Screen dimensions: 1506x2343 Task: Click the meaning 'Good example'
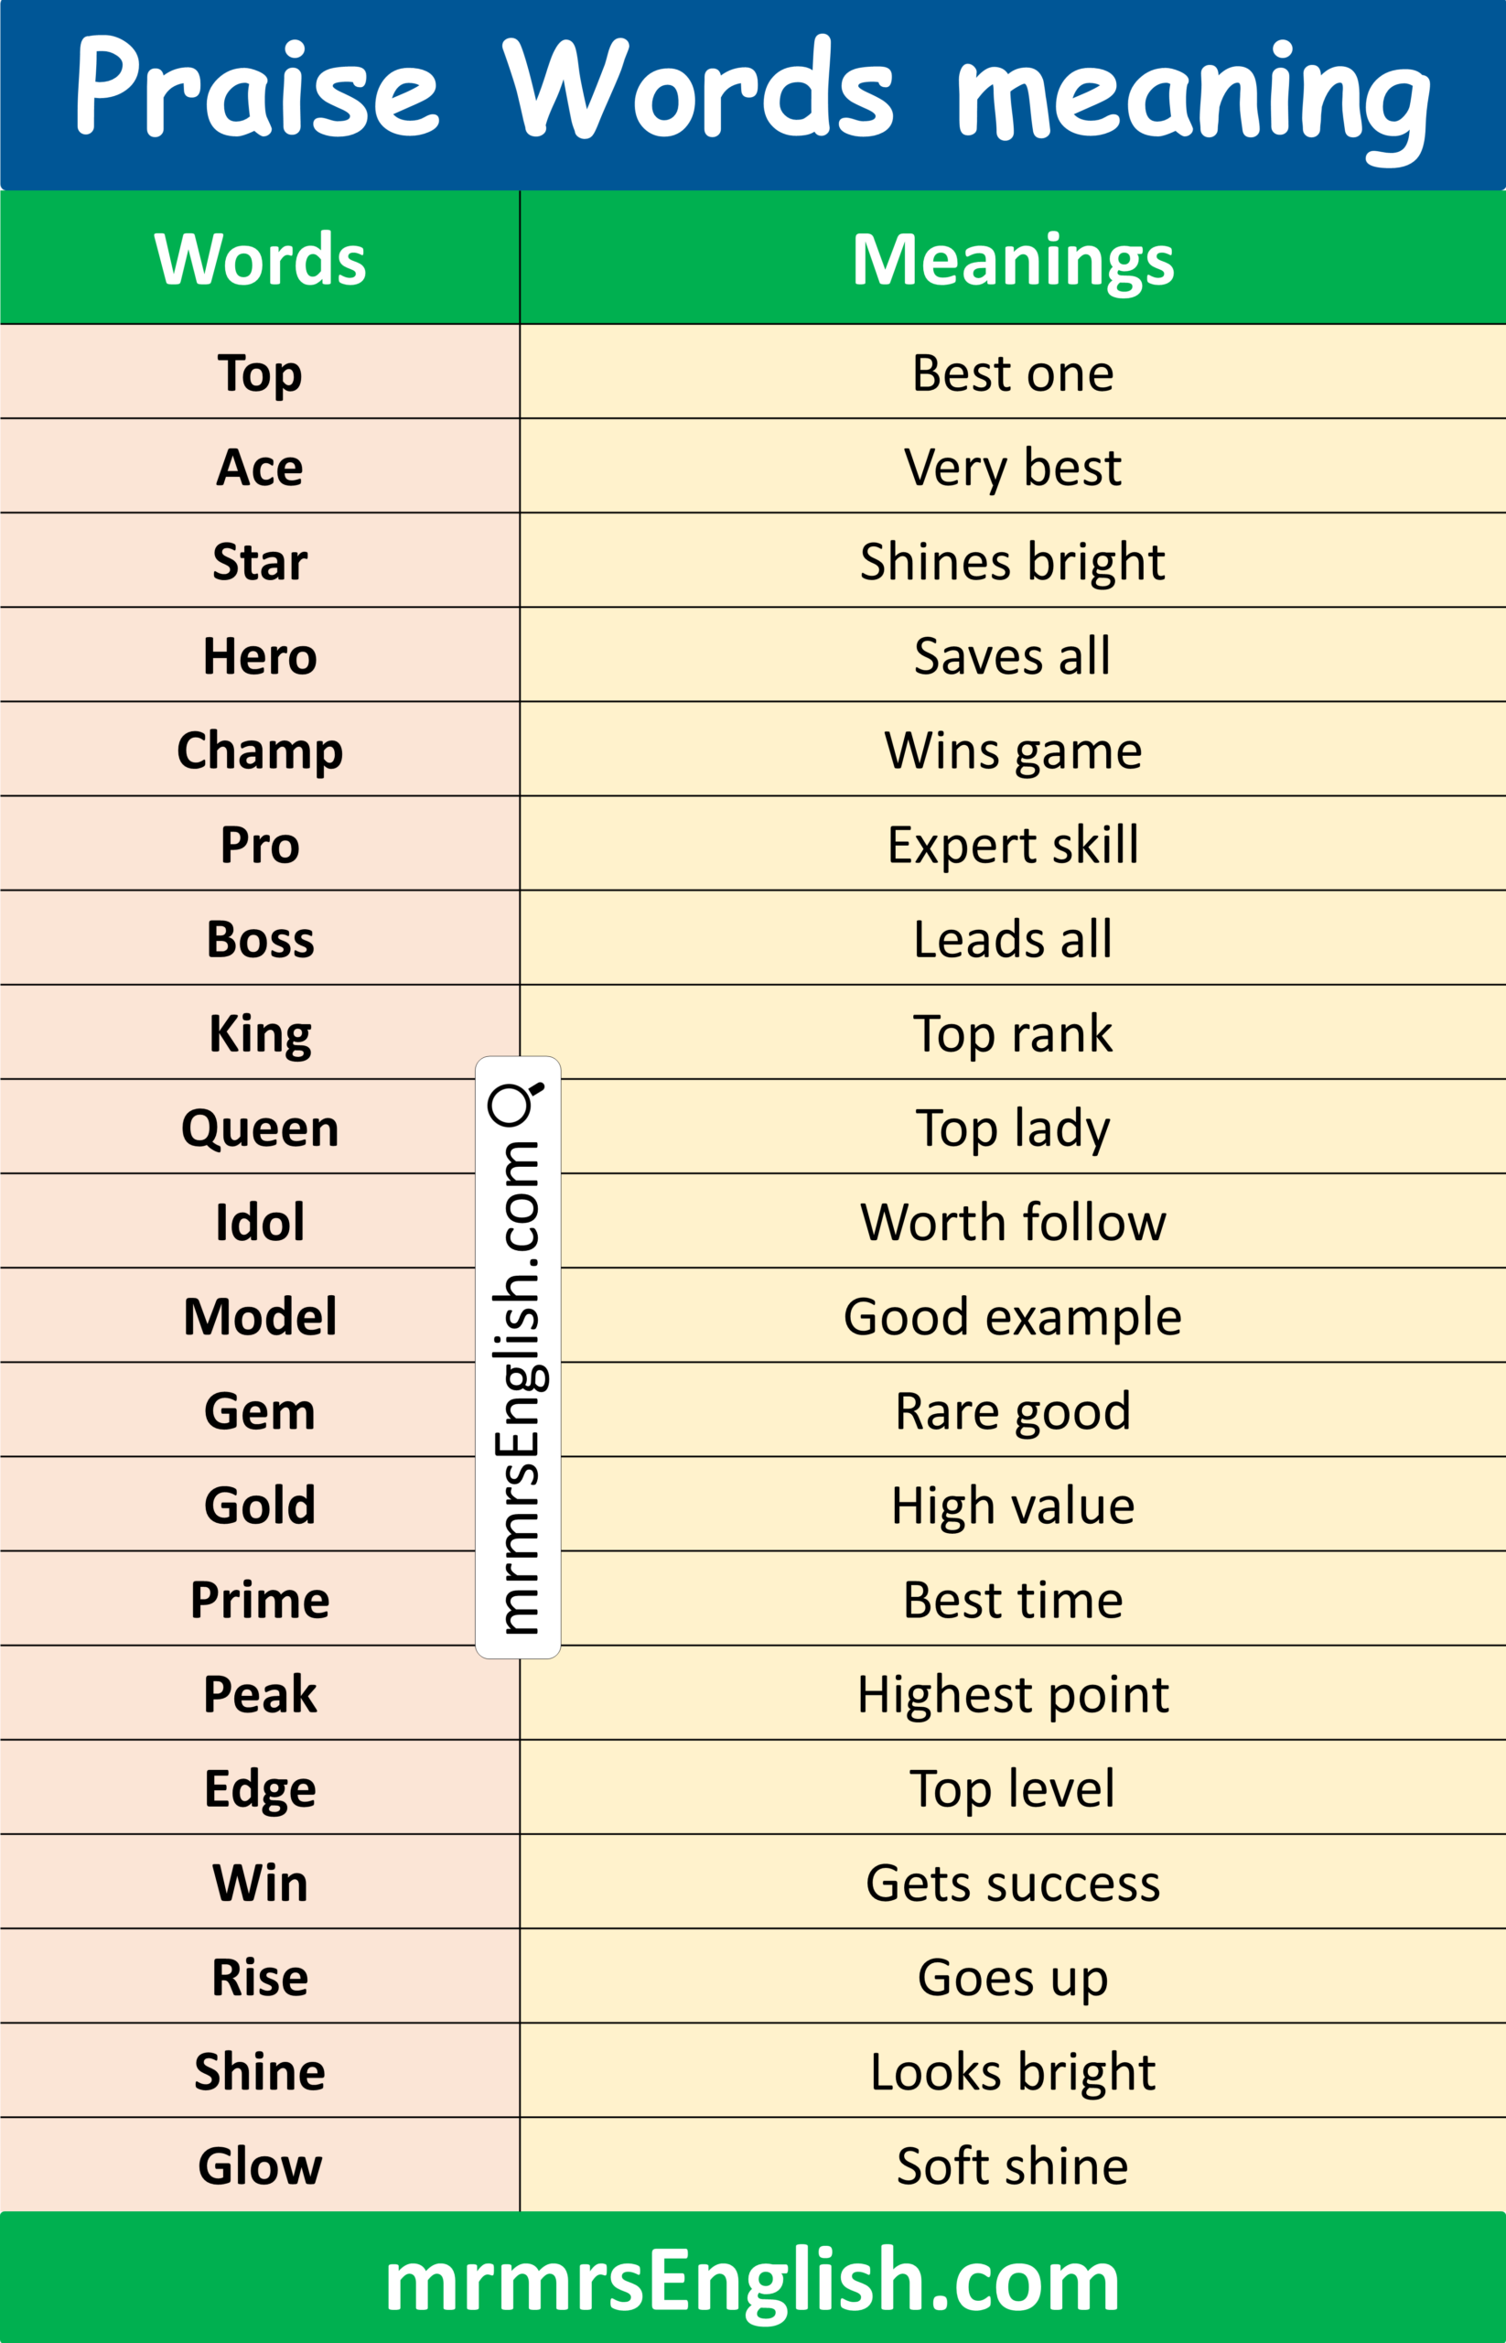1012,1317
